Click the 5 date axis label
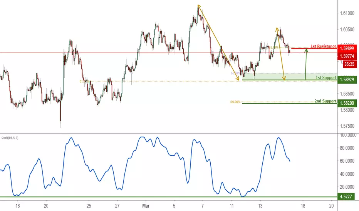359x211 pixels. tap(174, 206)
